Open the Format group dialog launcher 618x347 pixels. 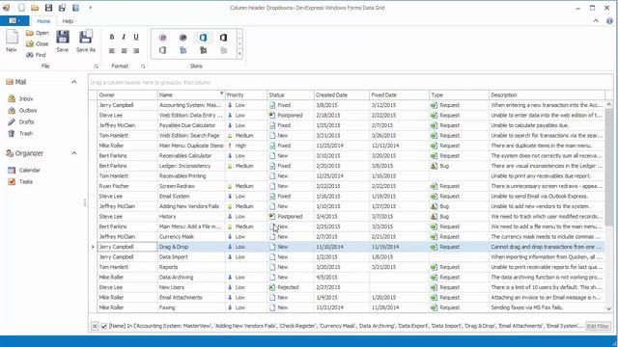tap(143, 67)
